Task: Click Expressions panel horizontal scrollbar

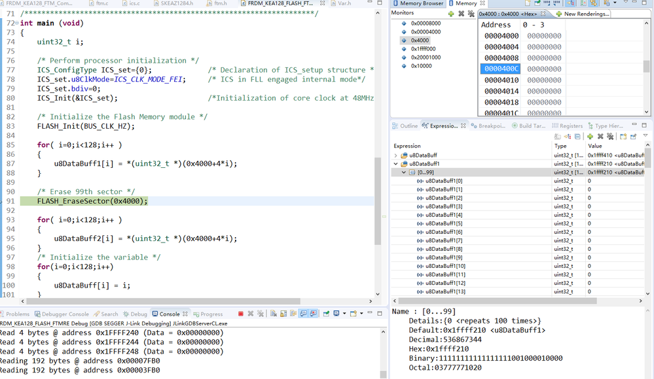Action: (497, 301)
